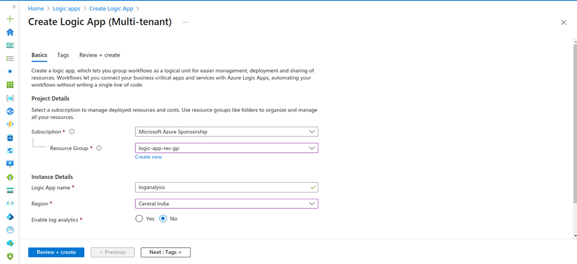Go to Home via the sidebar house icon

coord(10,32)
